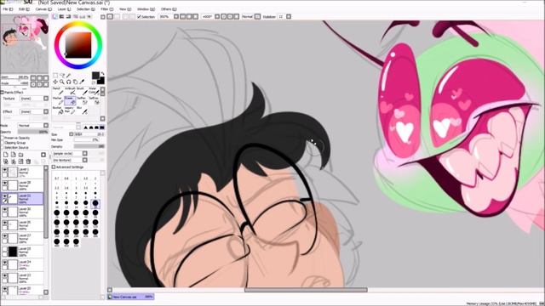This screenshot has width=545, height=306.
Task: Pick the eyedropper color picker tool
Action: 82,82
